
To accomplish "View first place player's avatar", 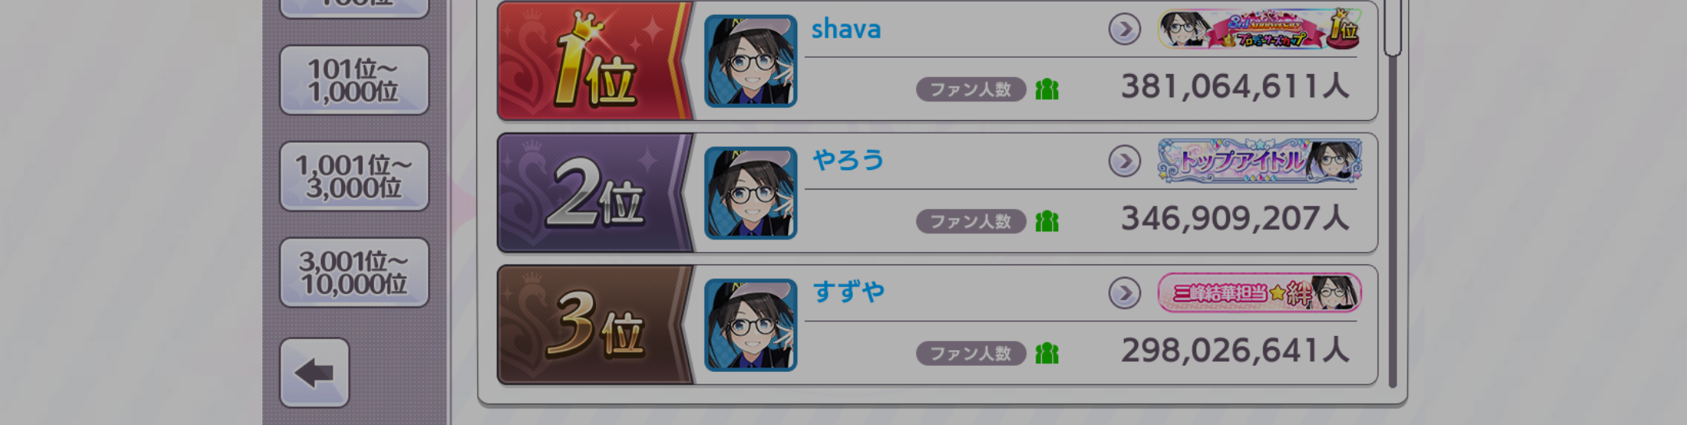I will [x=751, y=61].
